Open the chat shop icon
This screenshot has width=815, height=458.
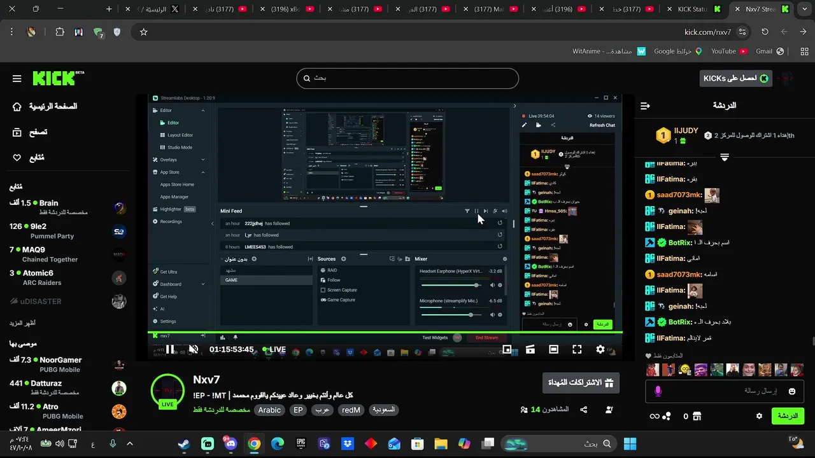697,416
